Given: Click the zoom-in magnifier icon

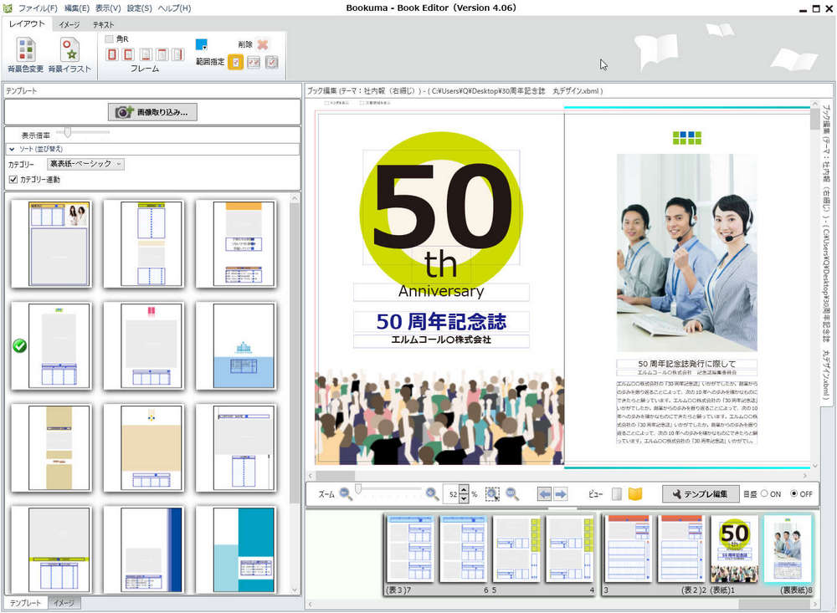Looking at the screenshot, I should [x=430, y=493].
